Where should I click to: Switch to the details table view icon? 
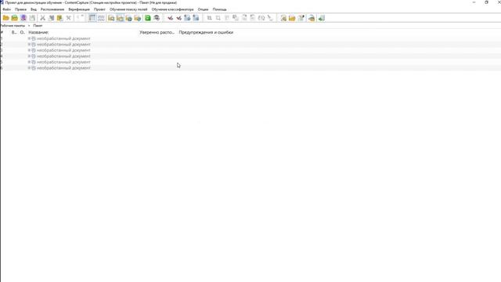tap(92, 18)
